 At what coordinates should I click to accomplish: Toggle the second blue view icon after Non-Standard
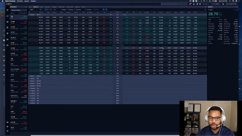[106, 9]
